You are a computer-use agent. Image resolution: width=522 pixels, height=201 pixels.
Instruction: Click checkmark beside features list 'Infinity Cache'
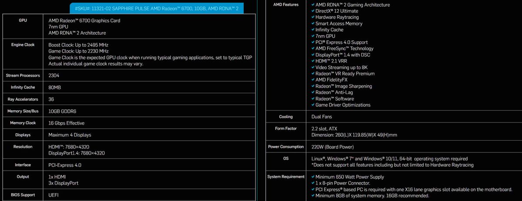313,30
